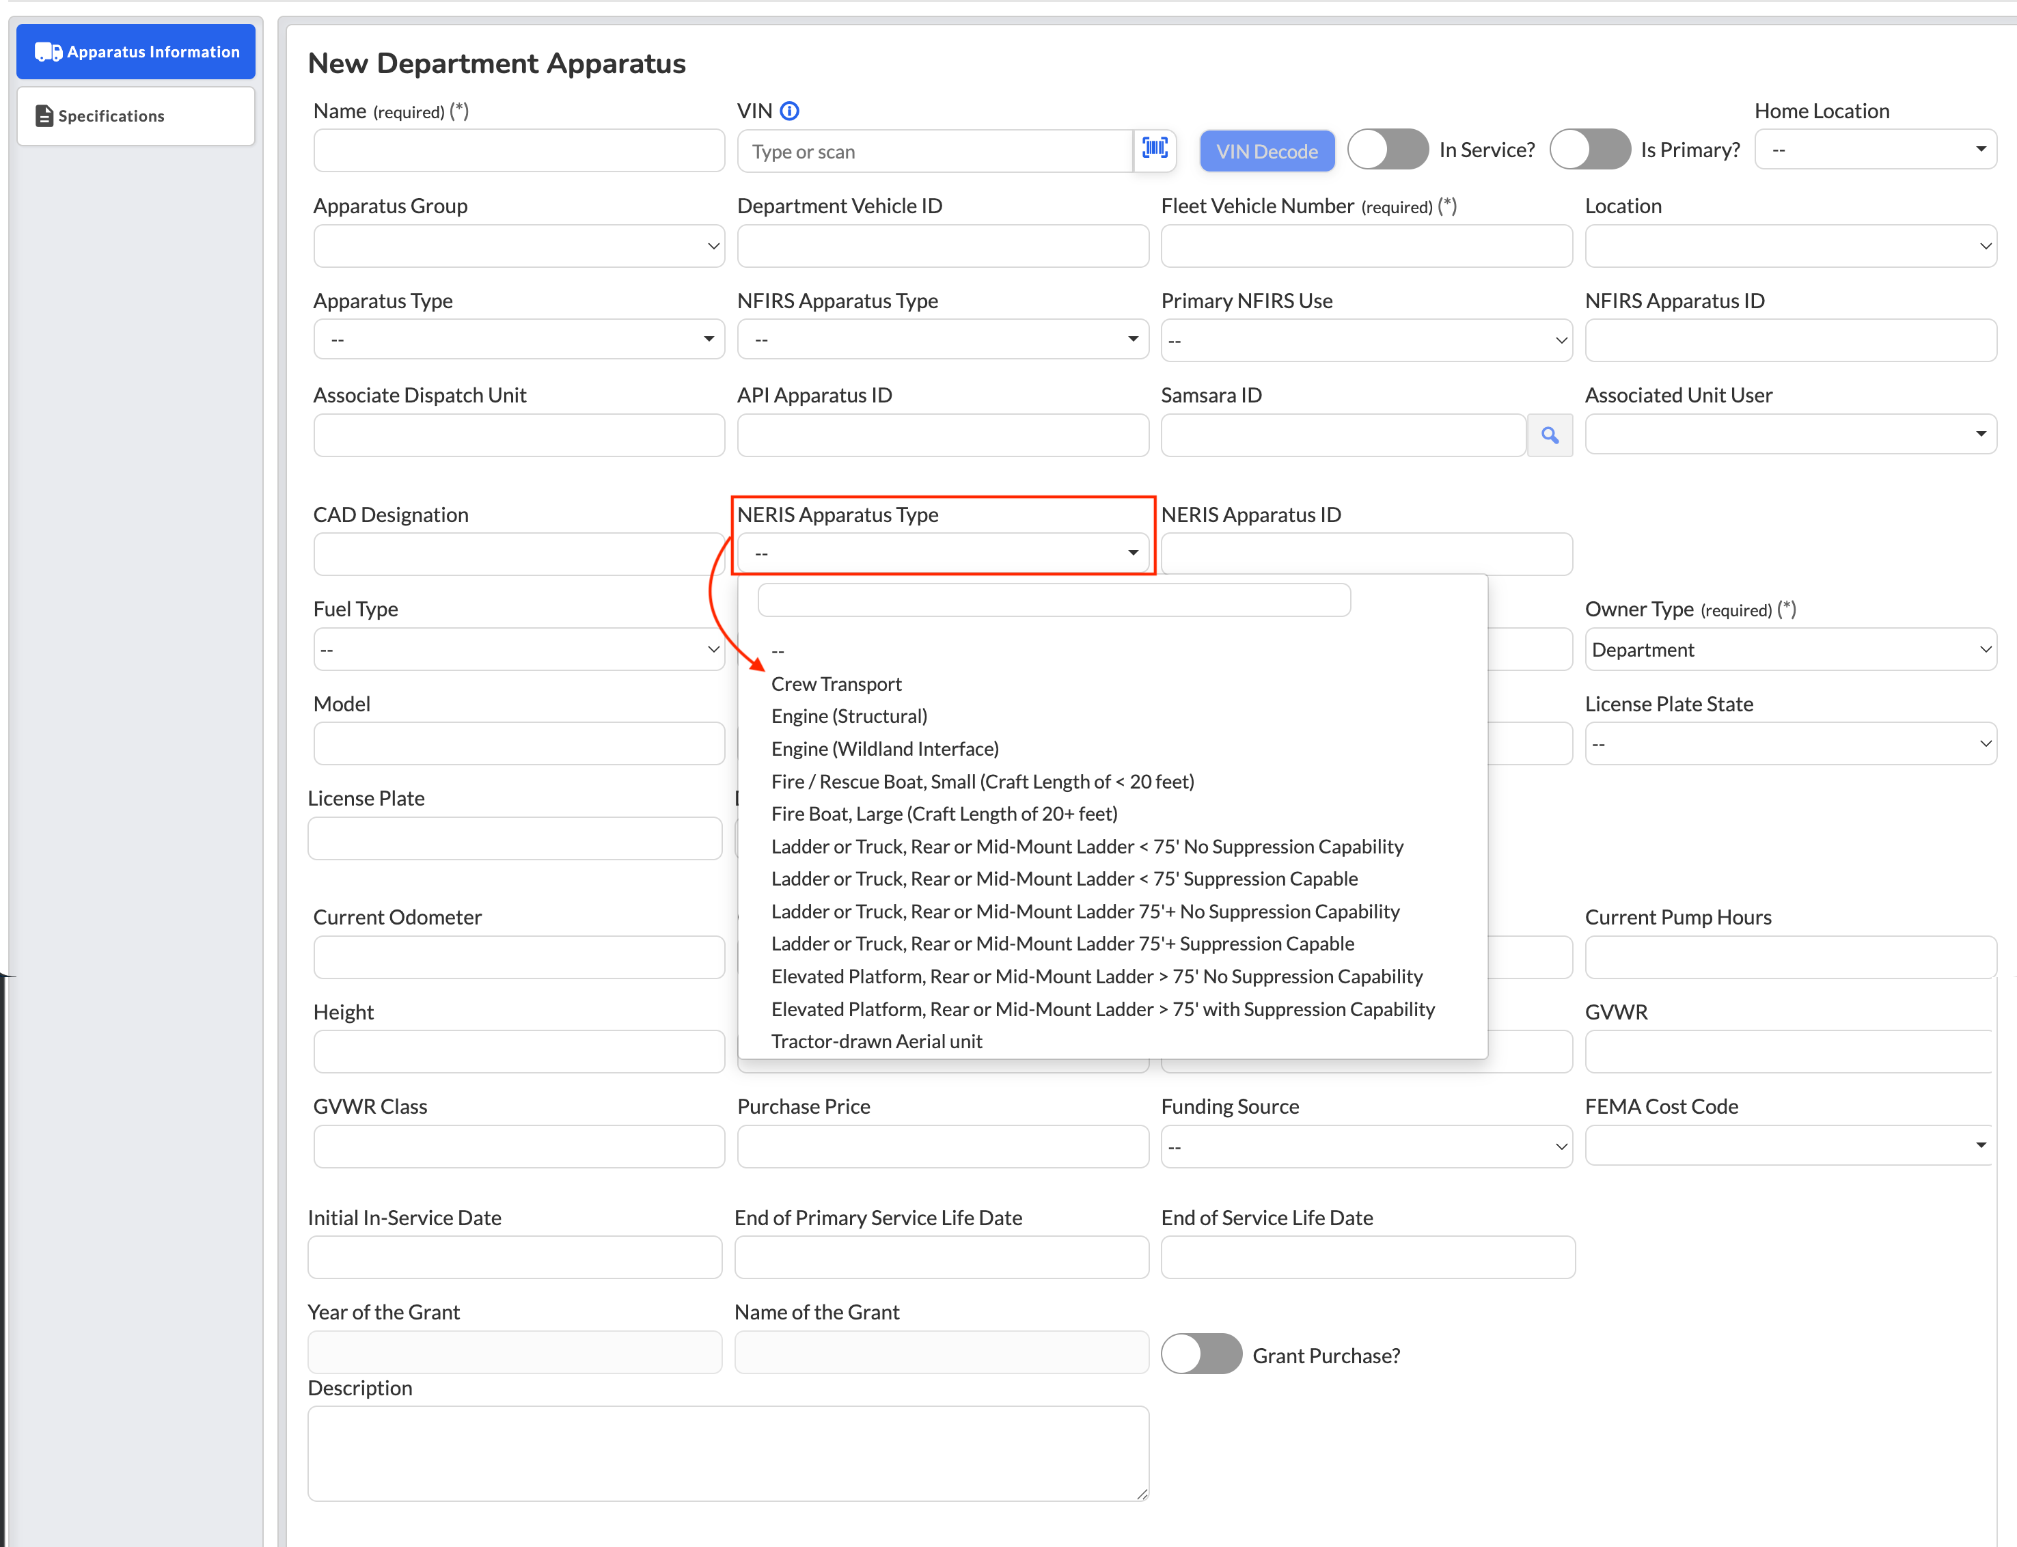This screenshot has width=2017, height=1547.
Task: Click the VIN Type or scan field
Action: (935, 151)
